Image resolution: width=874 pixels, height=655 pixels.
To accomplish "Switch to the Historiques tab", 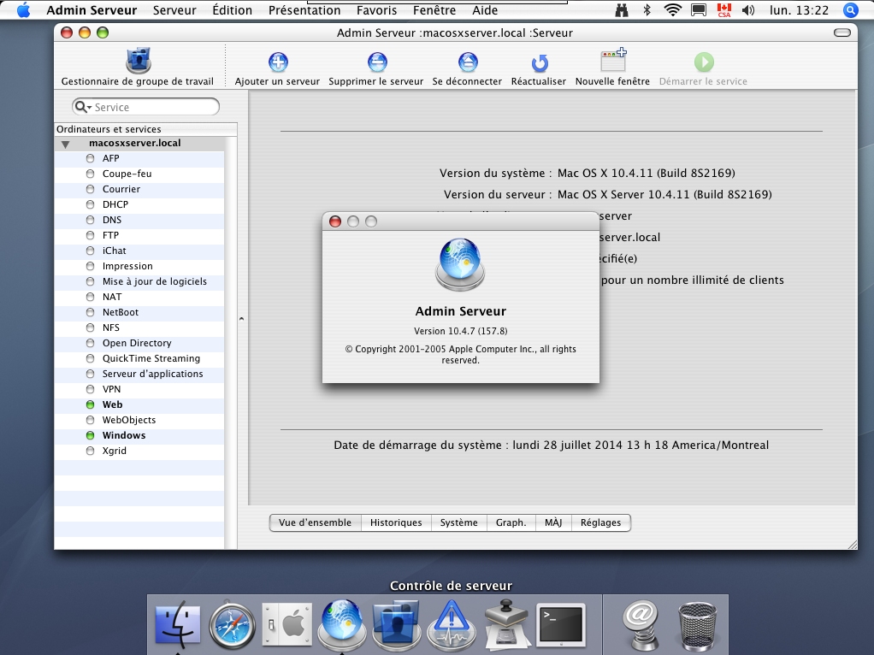I will (395, 522).
